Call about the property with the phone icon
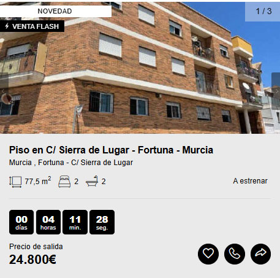This screenshot has height=278, width=280. pyautogui.click(x=235, y=254)
